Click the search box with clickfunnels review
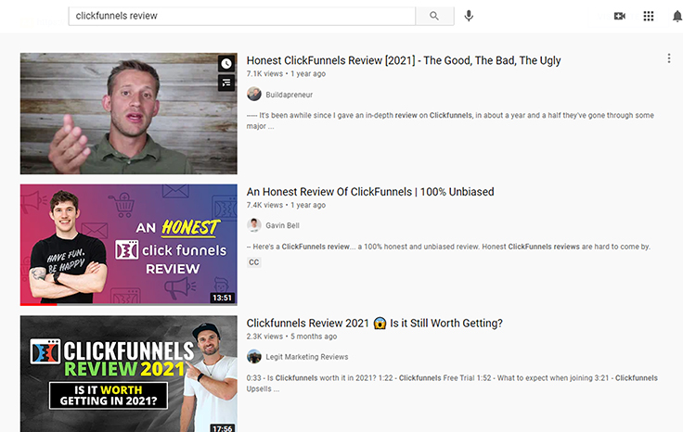Image resolution: width=696 pixels, height=432 pixels. [242, 16]
